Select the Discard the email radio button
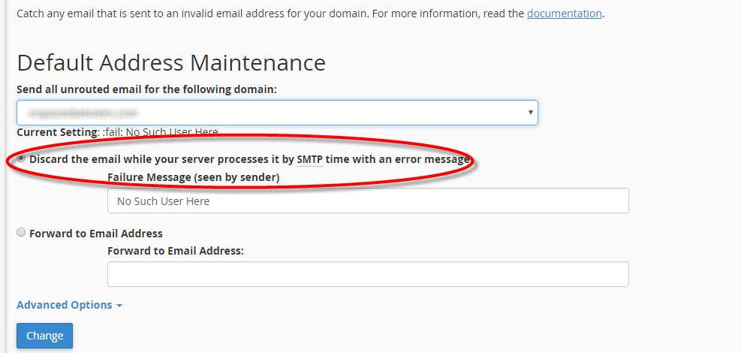This screenshot has height=353, width=741. click(x=21, y=158)
